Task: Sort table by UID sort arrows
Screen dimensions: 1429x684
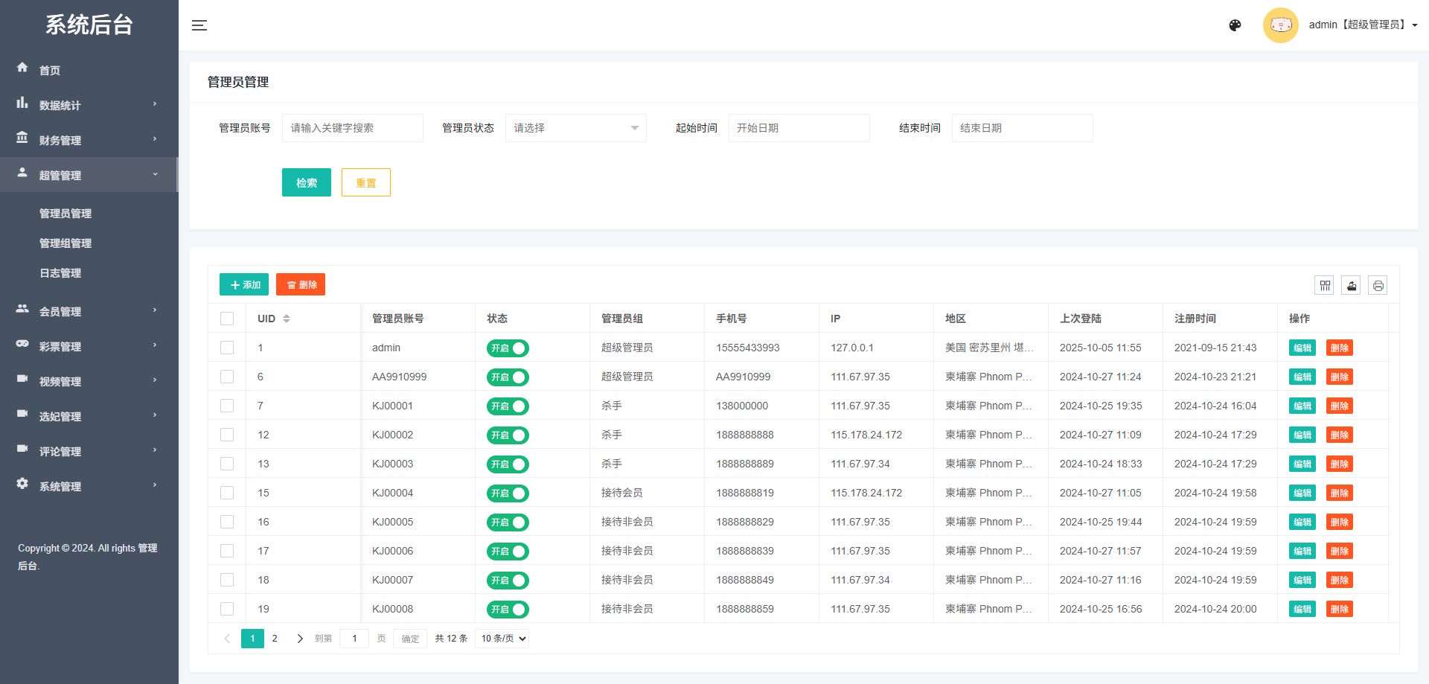Action: tap(287, 319)
